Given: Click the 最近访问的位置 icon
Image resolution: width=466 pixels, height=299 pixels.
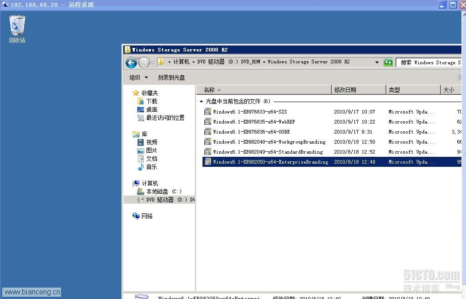Looking at the screenshot, I should point(141,118).
